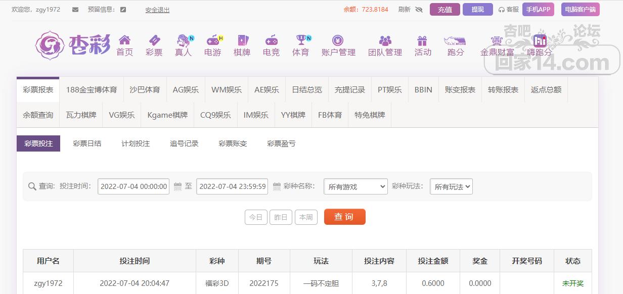Open the 金鼎财富 nav icon
Image resolution: width=623 pixels, height=294 pixels.
497,40
